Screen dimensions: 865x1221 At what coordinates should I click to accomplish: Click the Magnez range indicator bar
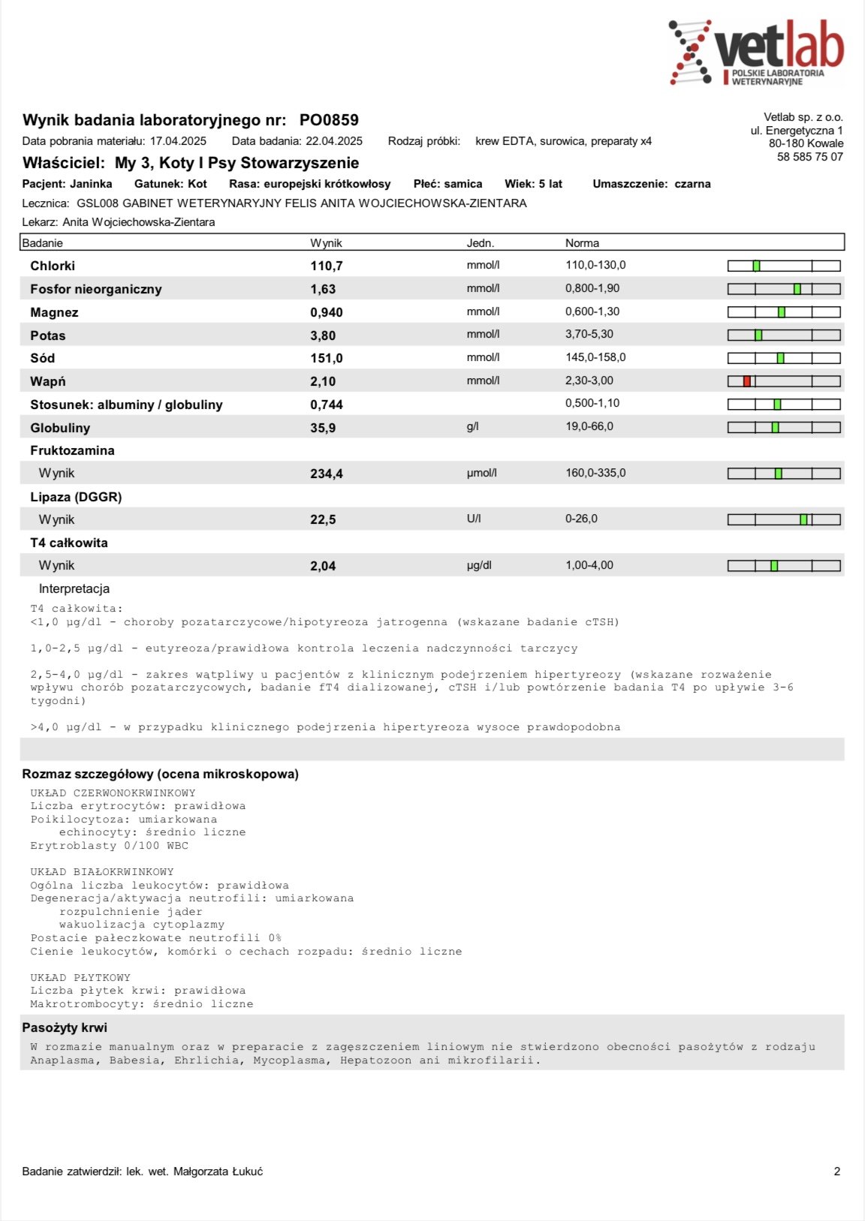click(x=784, y=312)
